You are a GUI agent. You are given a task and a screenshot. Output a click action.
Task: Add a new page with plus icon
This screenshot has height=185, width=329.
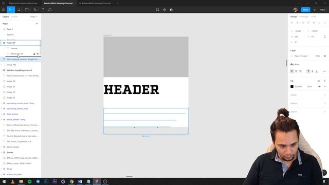coord(37,24)
